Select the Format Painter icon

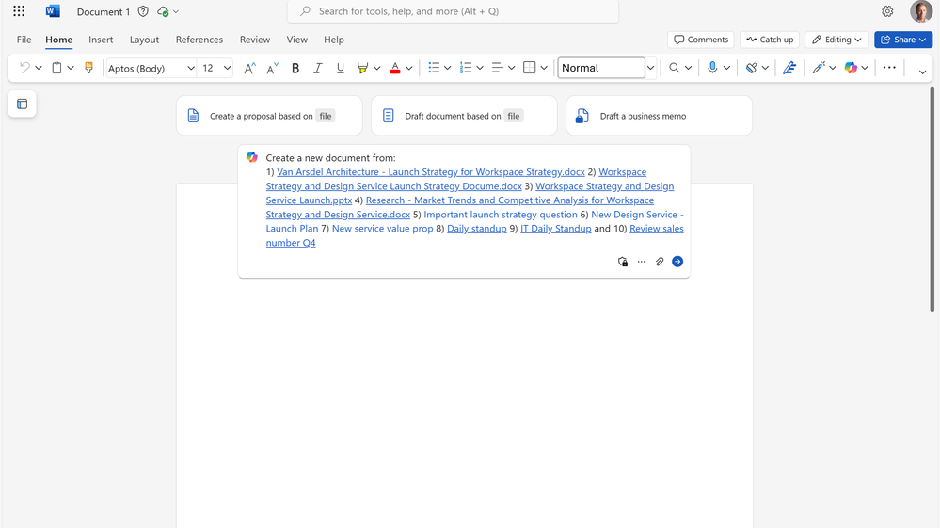(x=88, y=68)
